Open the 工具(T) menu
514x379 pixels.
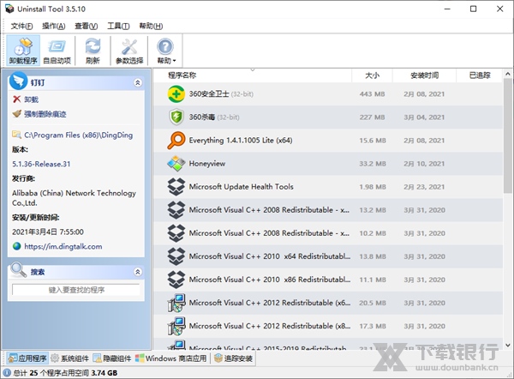click(119, 26)
